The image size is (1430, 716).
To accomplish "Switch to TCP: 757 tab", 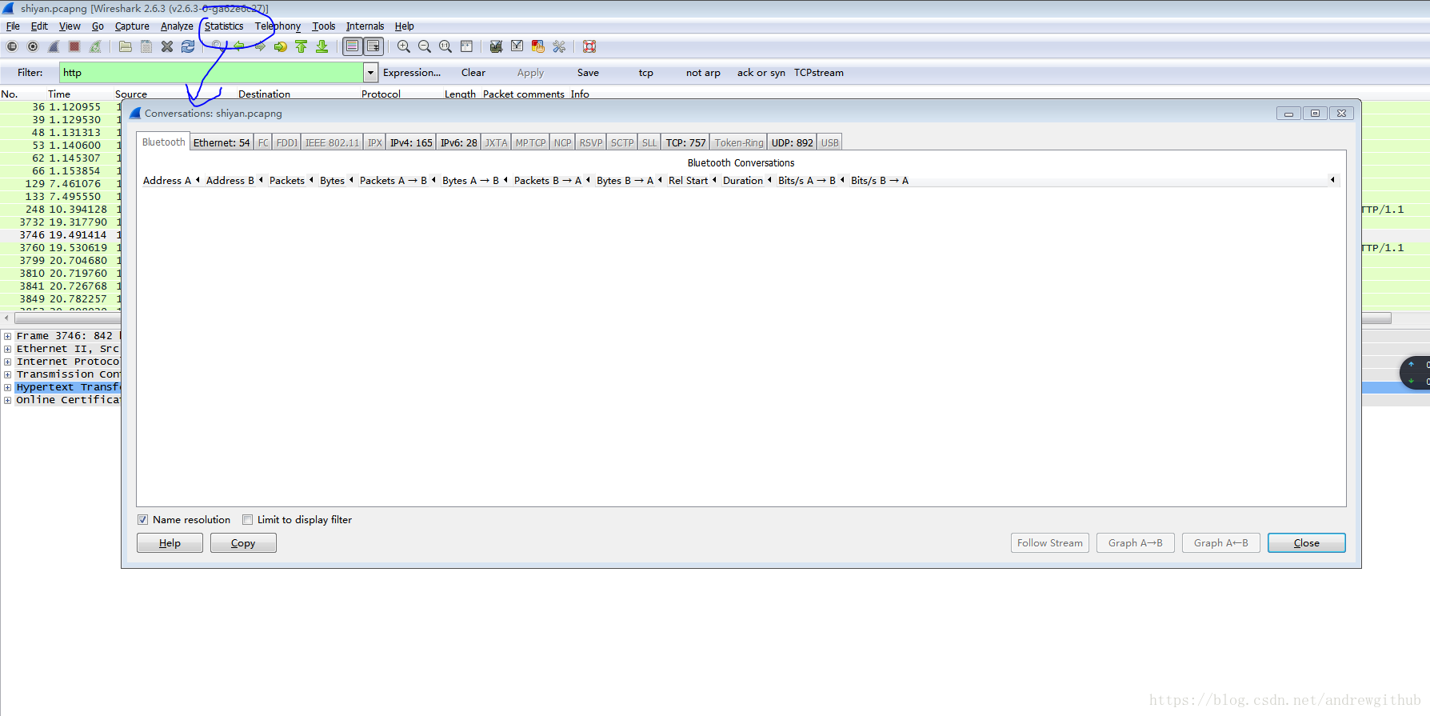I will [686, 142].
